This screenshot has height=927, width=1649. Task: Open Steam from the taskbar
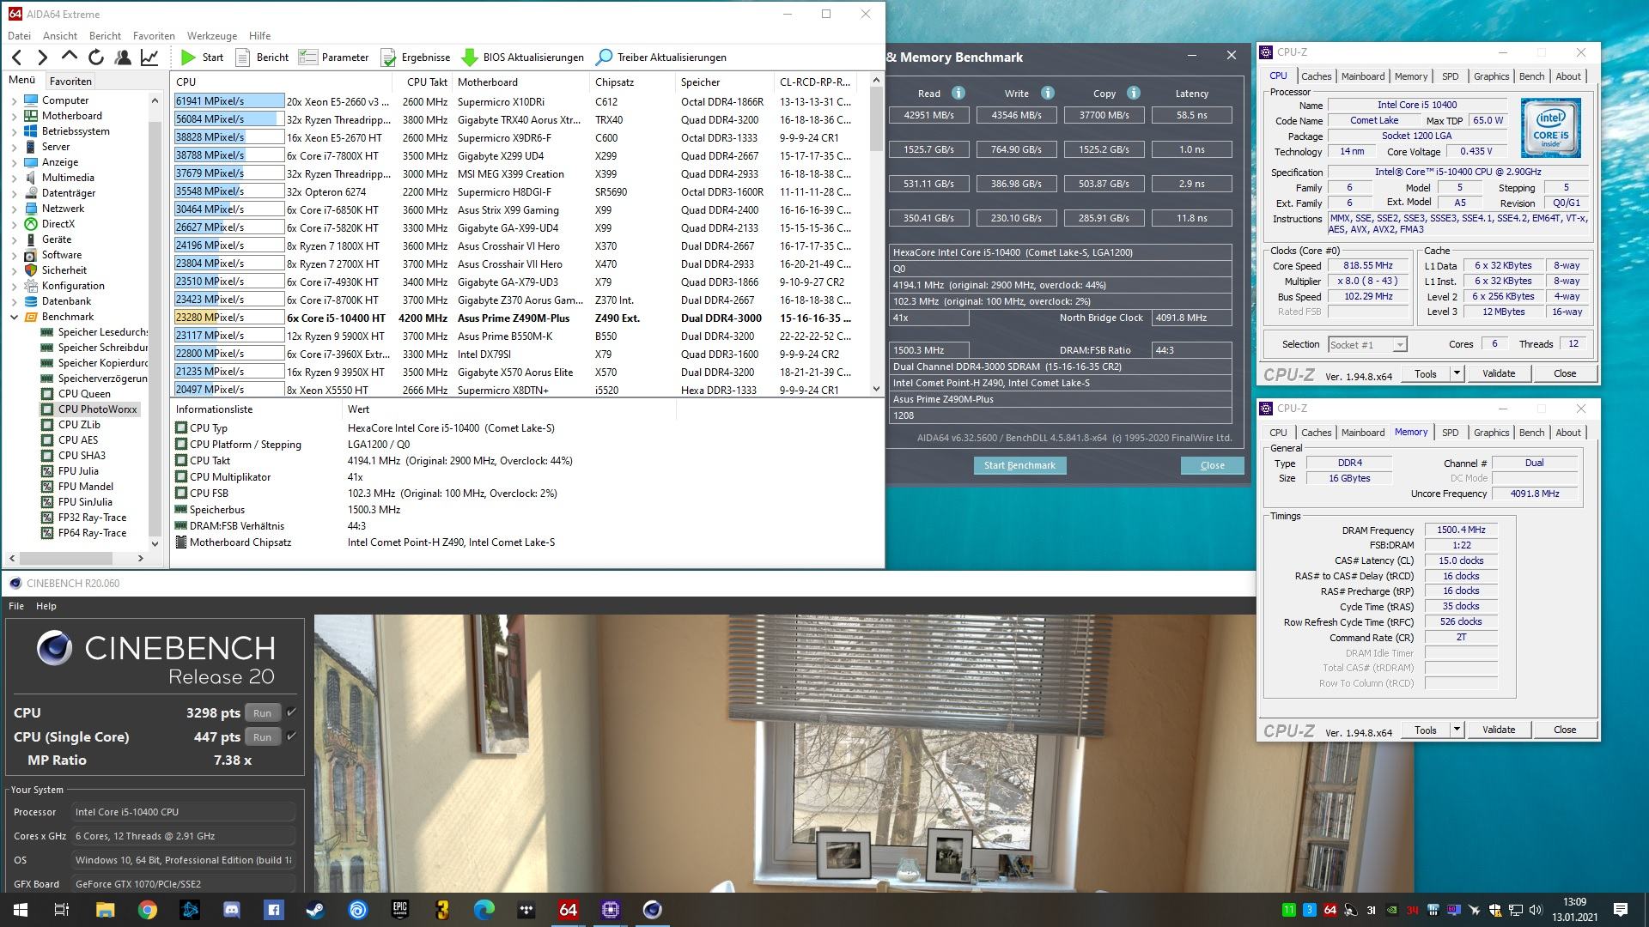pyautogui.click(x=315, y=910)
